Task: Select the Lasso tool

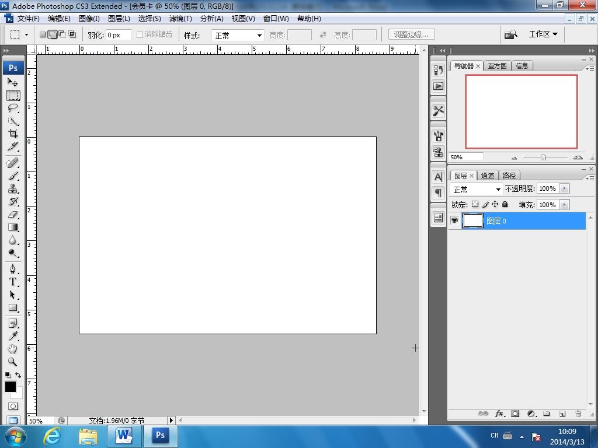Action: pyautogui.click(x=13, y=108)
